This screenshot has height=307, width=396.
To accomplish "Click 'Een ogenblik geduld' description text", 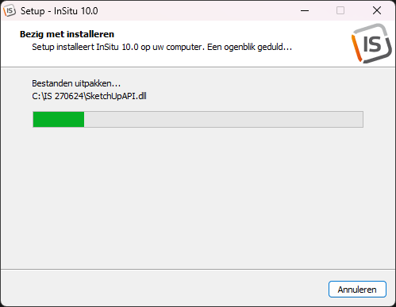I will tap(249, 47).
